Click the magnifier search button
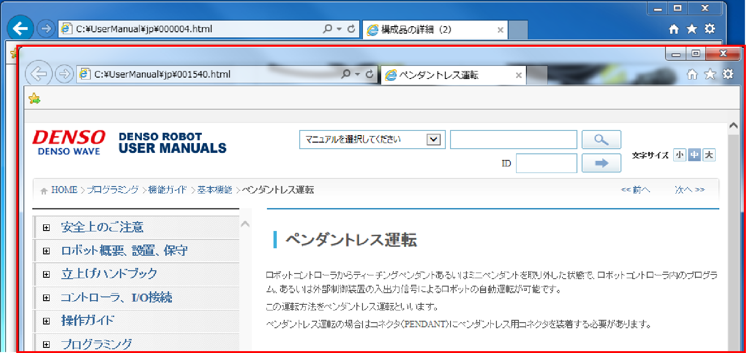Image resolution: width=746 pixels, height=353 pixels. 601,139
